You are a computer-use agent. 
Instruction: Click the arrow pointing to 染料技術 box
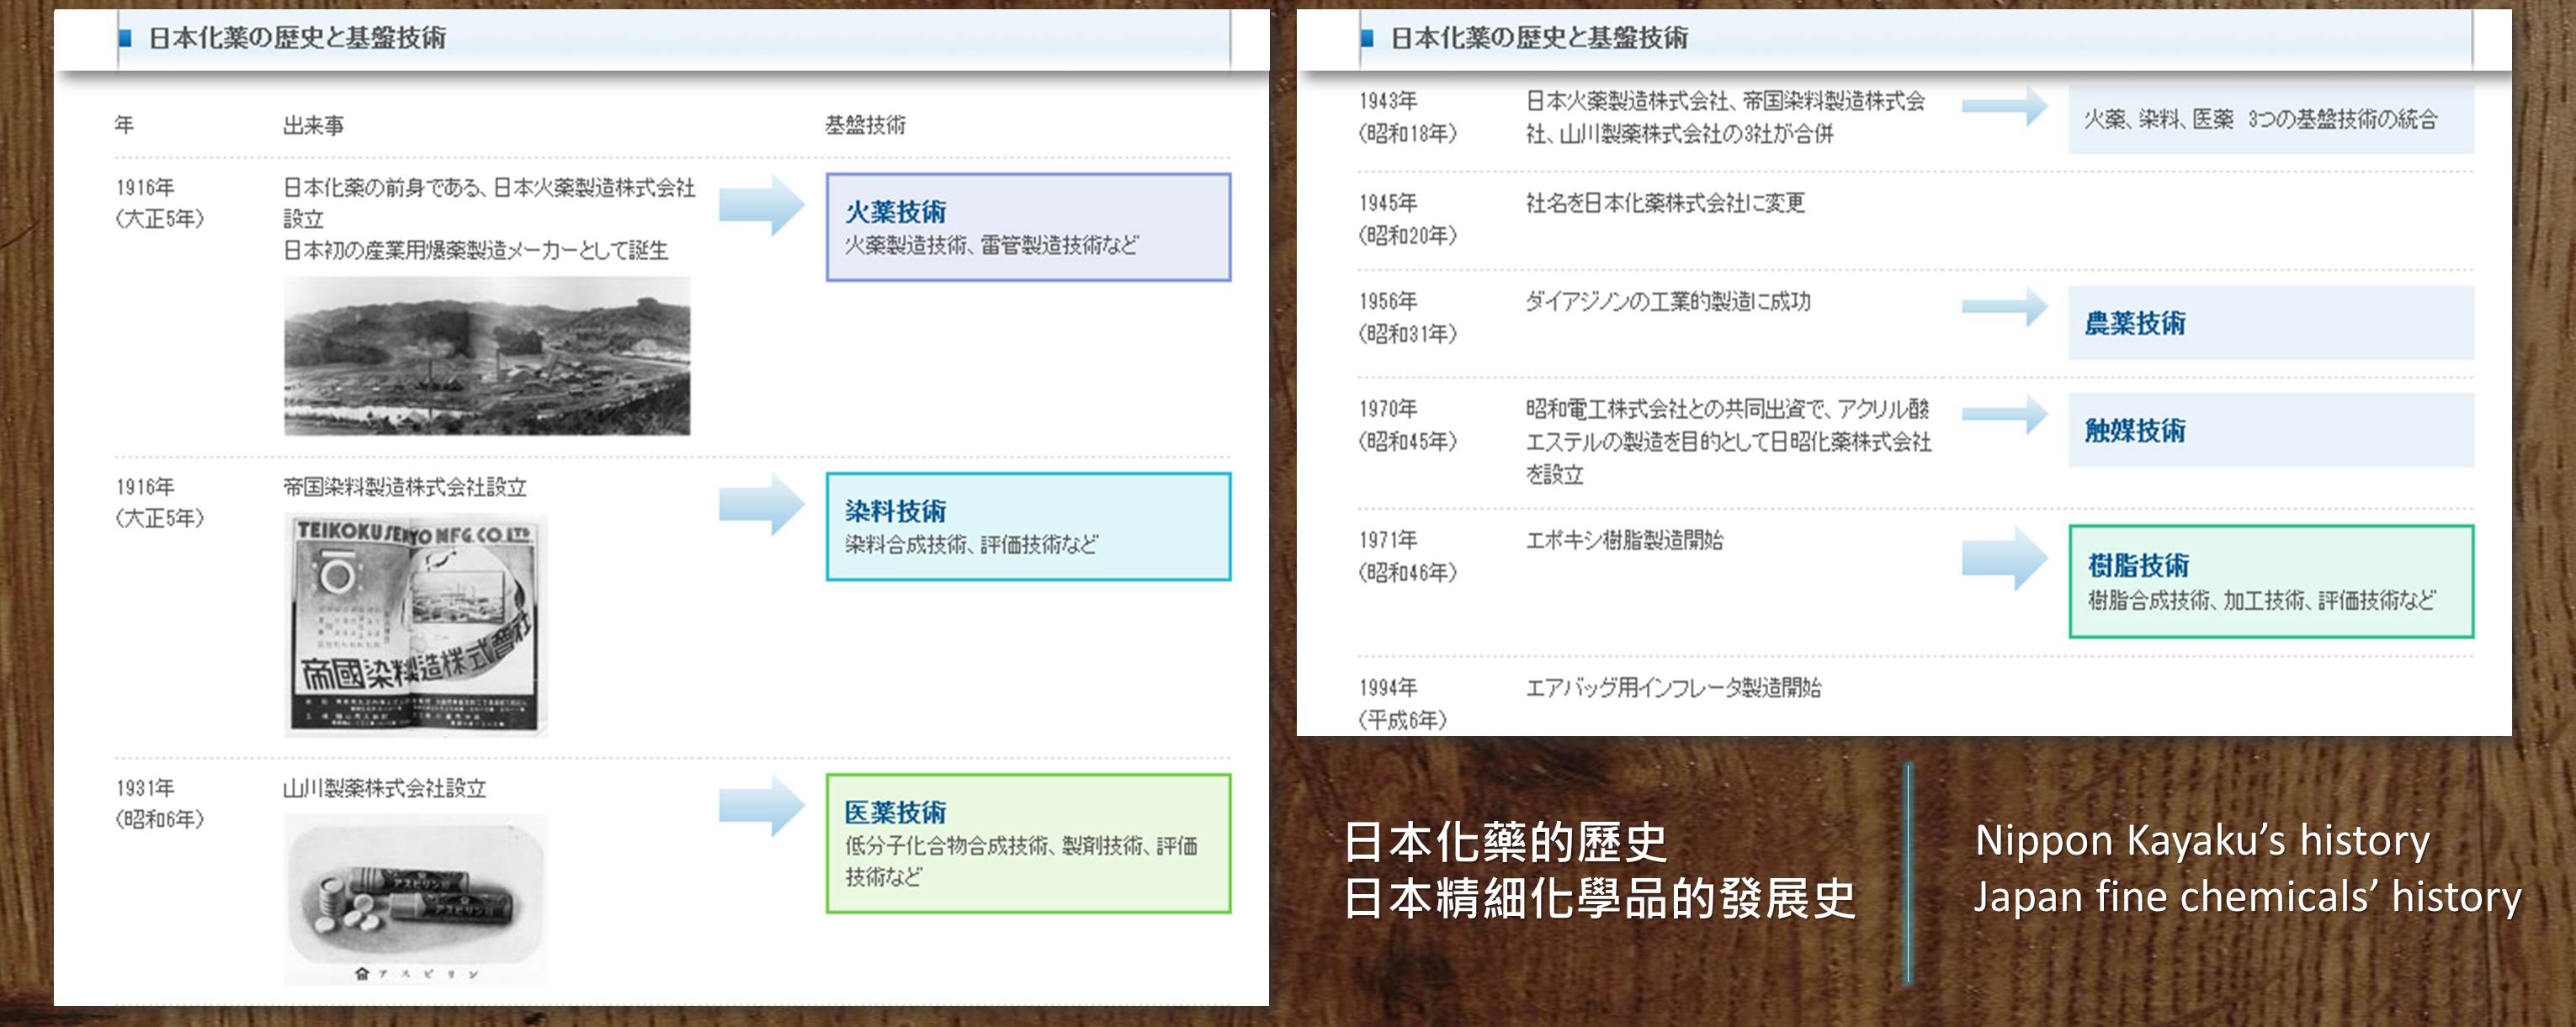pyautogui.click(x=762, y=504)
